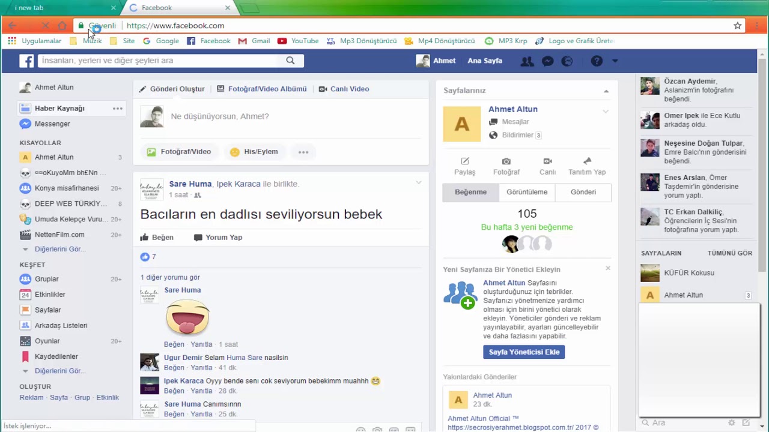Open the MP3 Kırp bookmark
This screenshot has height=432, width=769.
(506, 41)
